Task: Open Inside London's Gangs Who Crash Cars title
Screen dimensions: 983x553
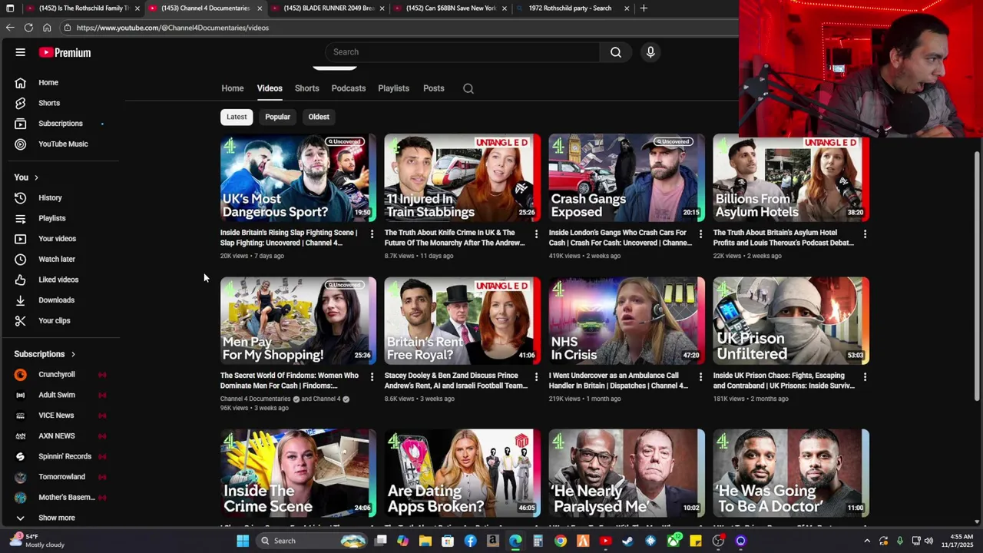Action: click(x=621, y=237)
